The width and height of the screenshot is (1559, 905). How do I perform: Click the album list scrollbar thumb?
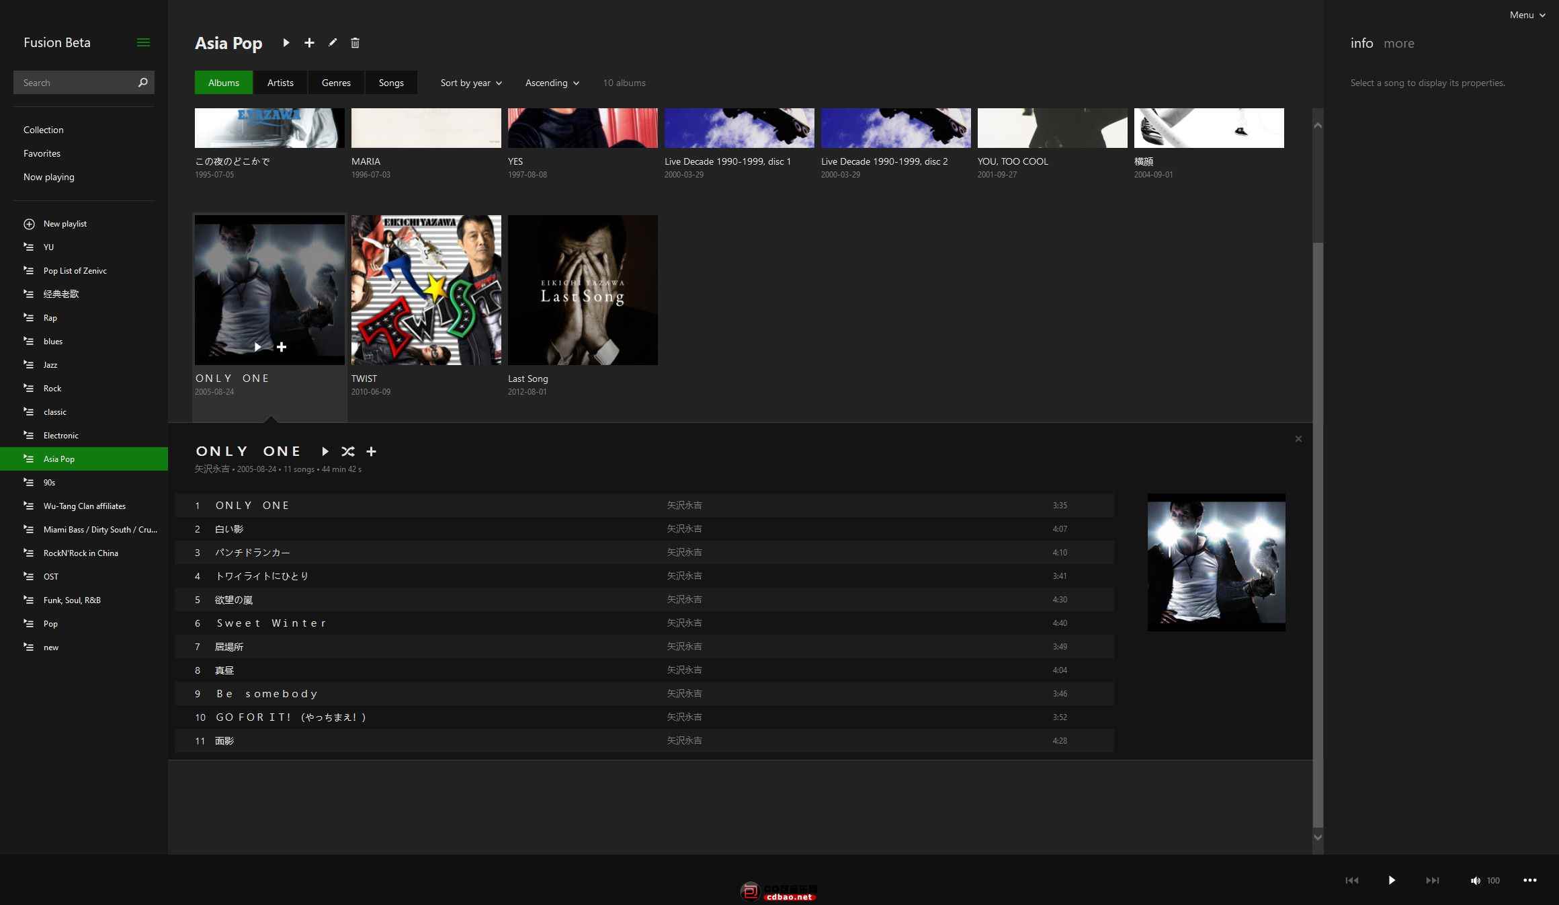pos(1318,535)
